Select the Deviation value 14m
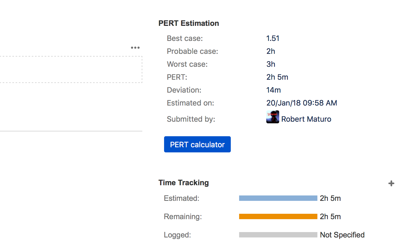The width and height of the screenshot is (404, 252). pyautogui.click(x=274, y=90)
